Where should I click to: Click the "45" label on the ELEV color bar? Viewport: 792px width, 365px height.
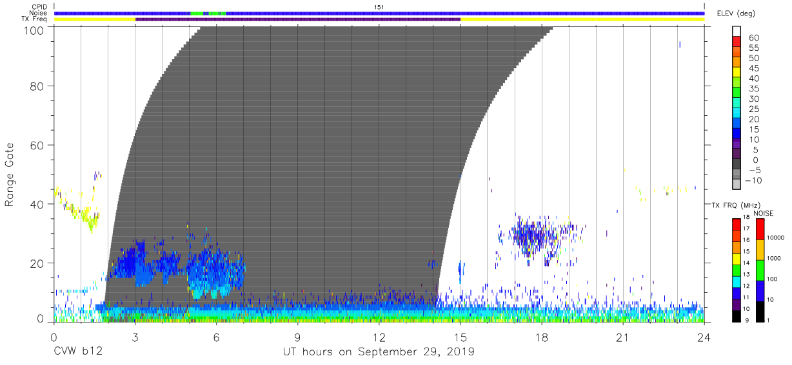[754, 68]
